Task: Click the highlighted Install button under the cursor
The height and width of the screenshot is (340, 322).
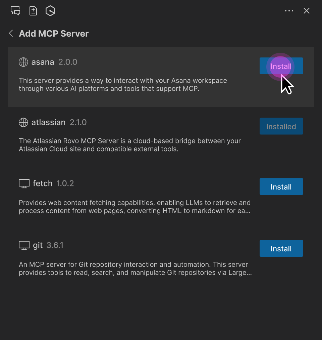Action: (281, 66)
